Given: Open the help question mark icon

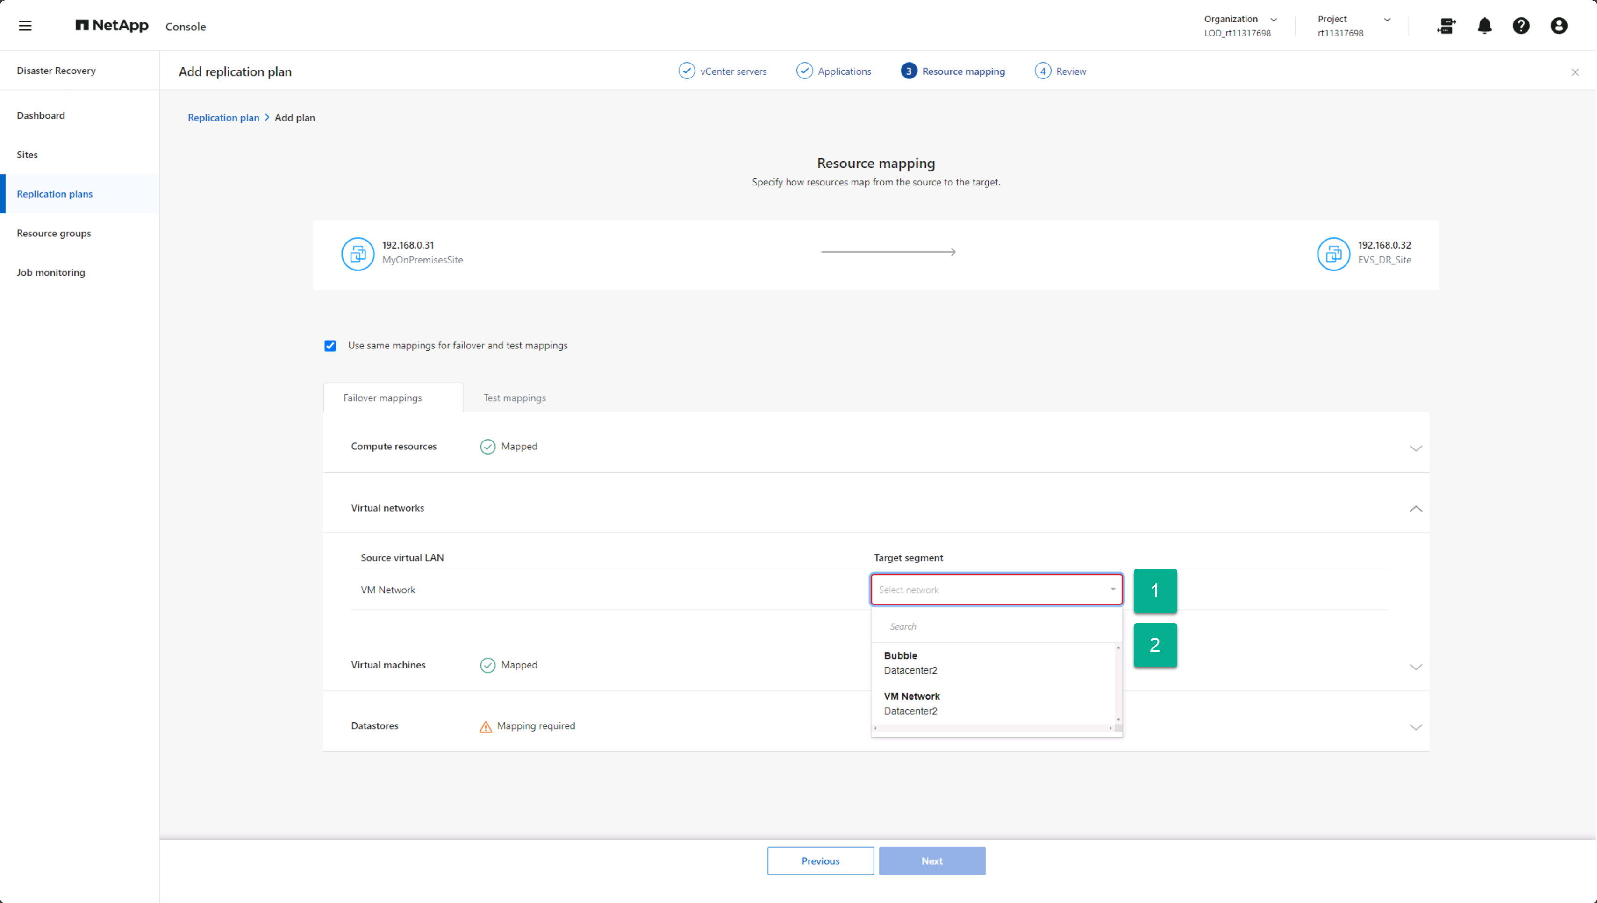Looking at the screenshot, I should coord(1521,25).
